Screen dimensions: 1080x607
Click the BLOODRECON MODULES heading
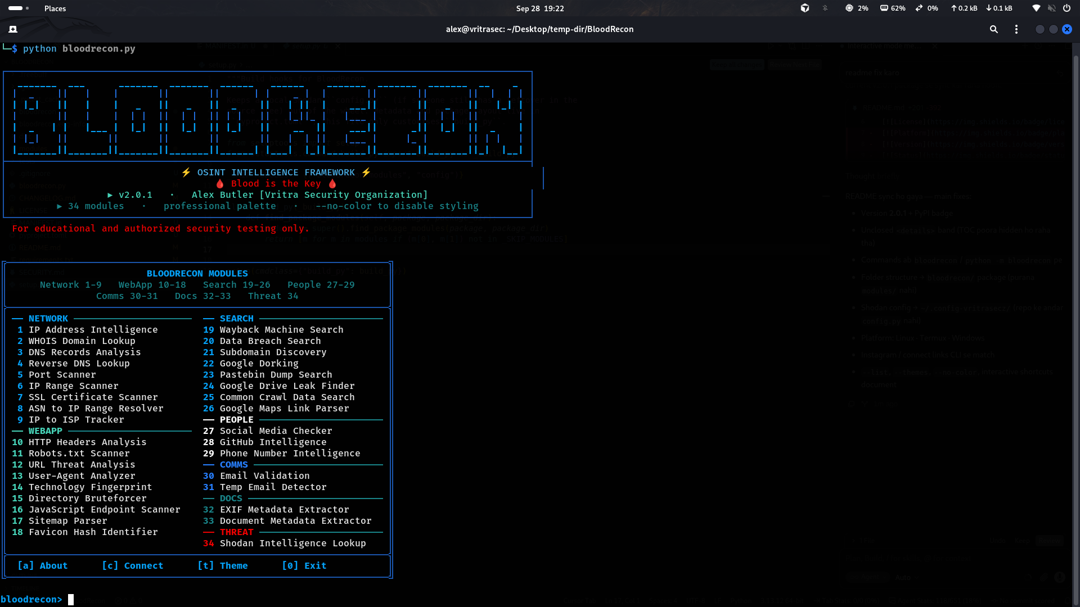197,274
